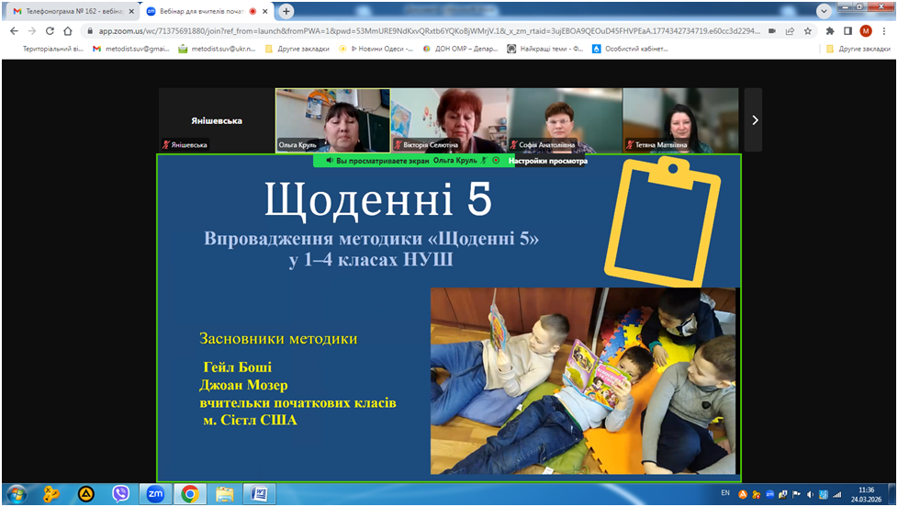Show next participants with the right chevron

754,119
